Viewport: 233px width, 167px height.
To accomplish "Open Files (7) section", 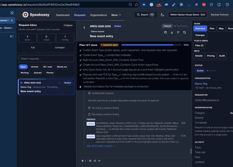I will pos(199,45).
